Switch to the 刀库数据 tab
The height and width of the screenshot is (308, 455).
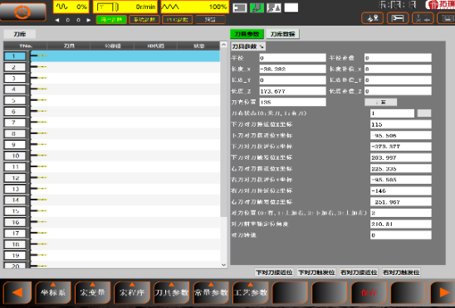click(282, 34)
